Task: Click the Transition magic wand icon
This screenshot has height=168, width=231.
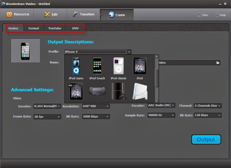Action: tap(76, 14)
